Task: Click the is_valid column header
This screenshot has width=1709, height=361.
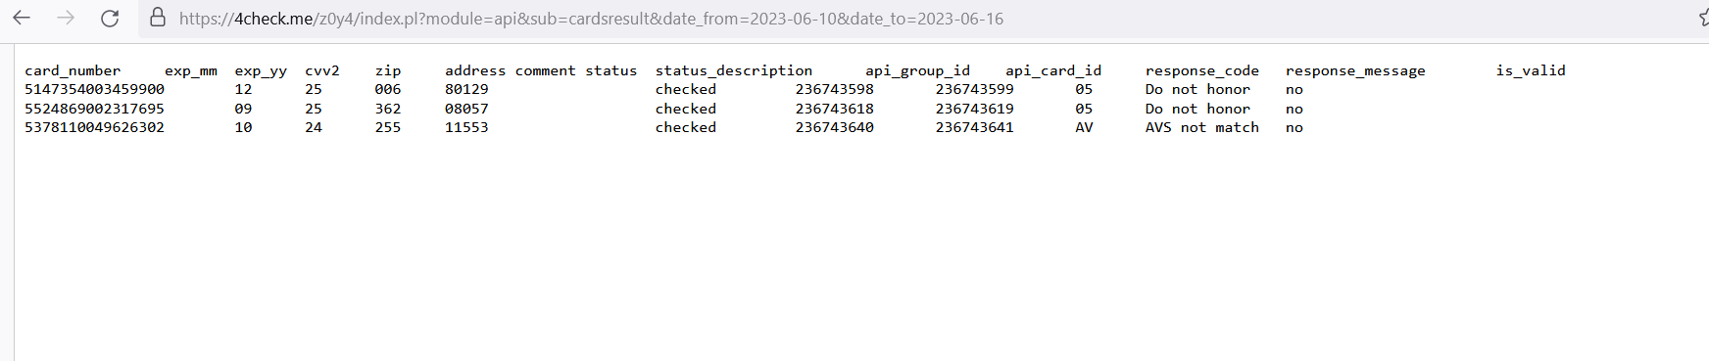Action: point(1531,70)
